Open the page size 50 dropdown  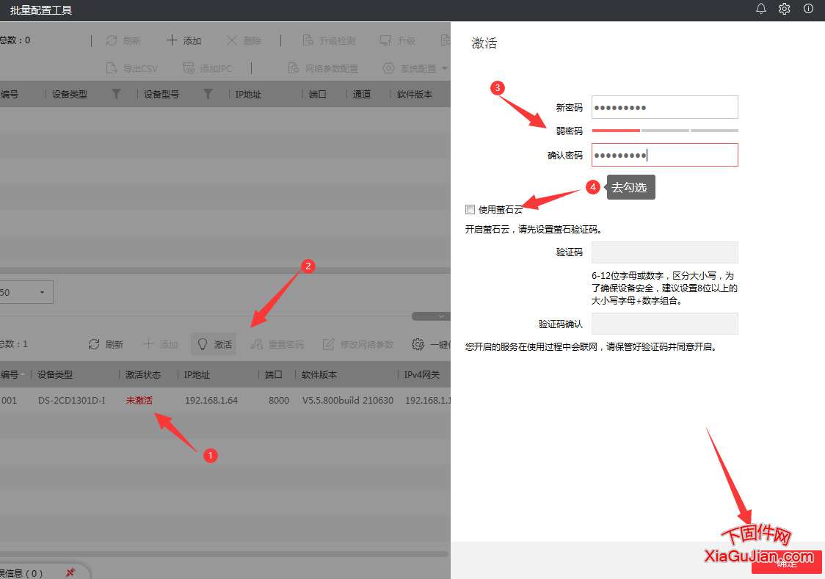click(26, 292)
